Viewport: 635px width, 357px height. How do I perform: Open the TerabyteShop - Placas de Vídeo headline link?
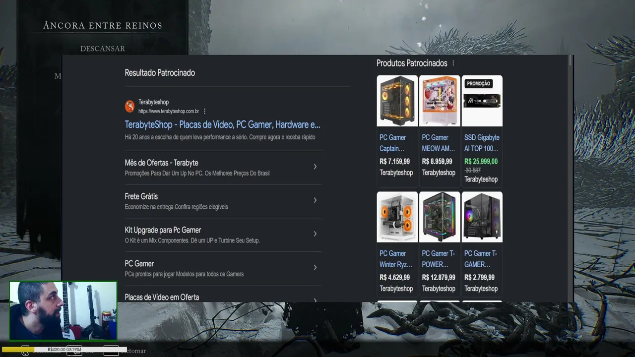click(x=222, y=124)
